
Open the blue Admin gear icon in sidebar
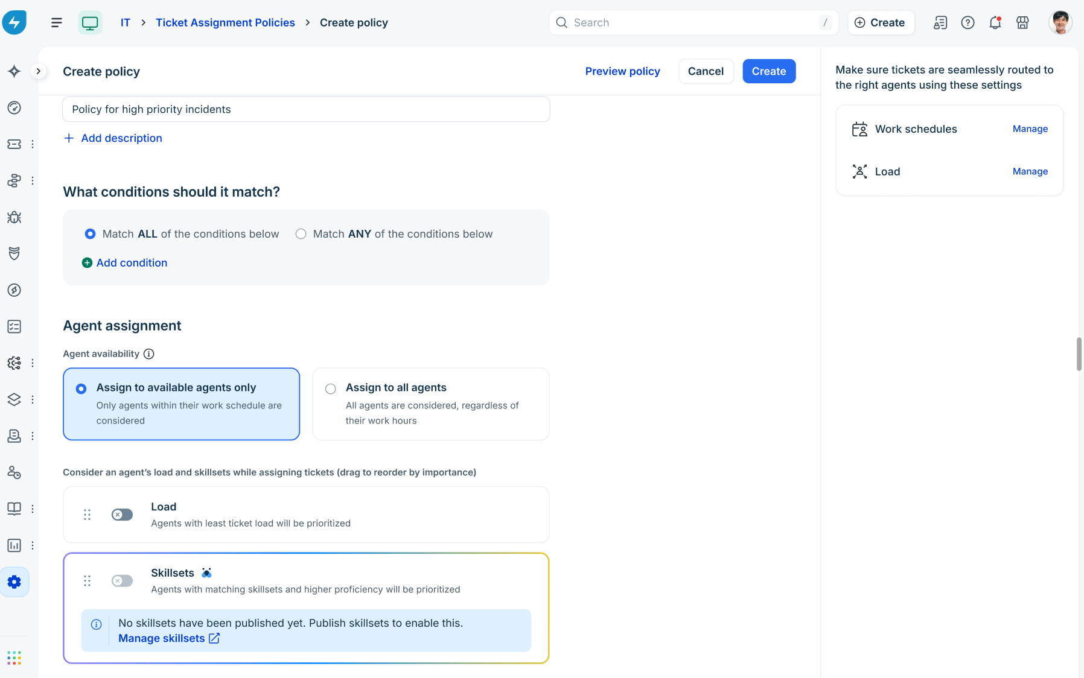pos(14,582)
